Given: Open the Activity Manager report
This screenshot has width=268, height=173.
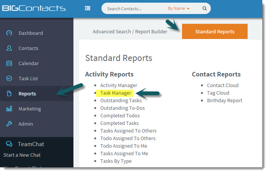Looking at the screenshot, I should [x=118, y=85].
